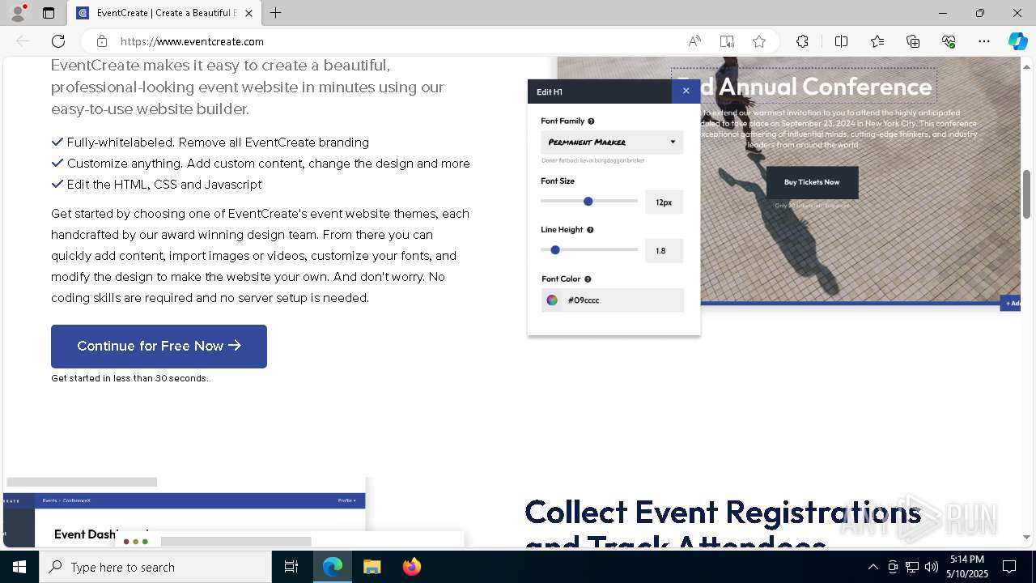Click the taskbar search box
Image resolution: width=1036 pixels, height=583 pixels.
pos(155,567)
